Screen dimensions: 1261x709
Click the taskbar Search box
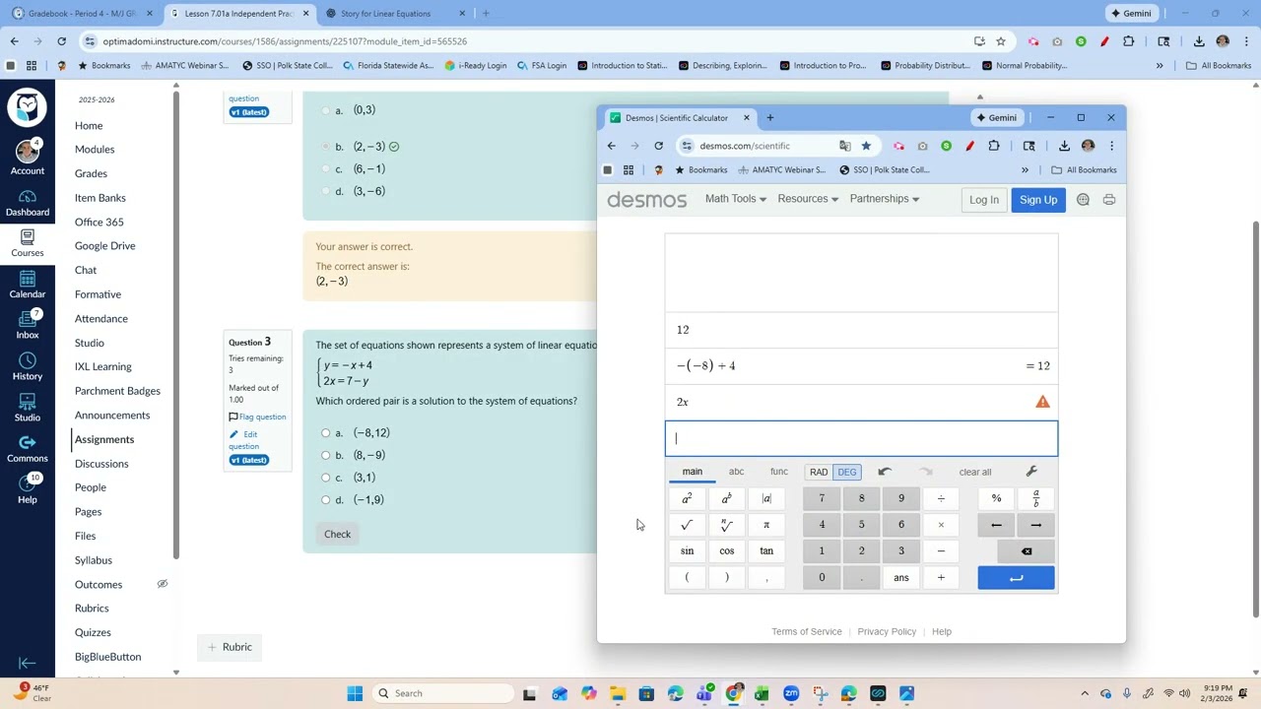point(441,693)
